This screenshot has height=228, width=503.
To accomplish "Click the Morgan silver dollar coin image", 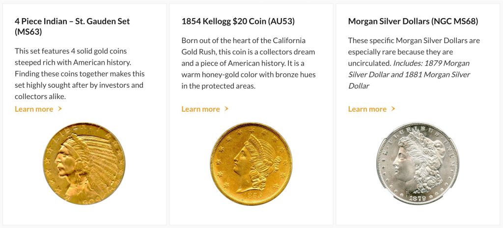I will (x=418, y=163).
